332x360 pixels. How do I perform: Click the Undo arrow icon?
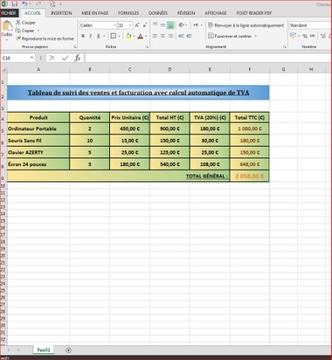24,3
